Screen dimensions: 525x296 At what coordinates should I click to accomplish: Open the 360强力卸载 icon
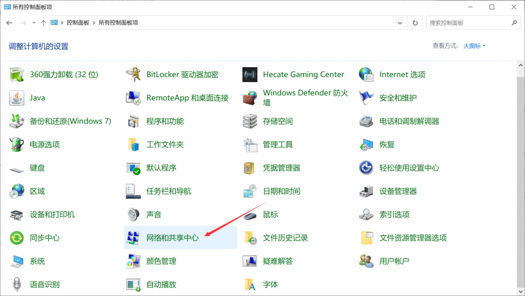click(x=17, y=74)
